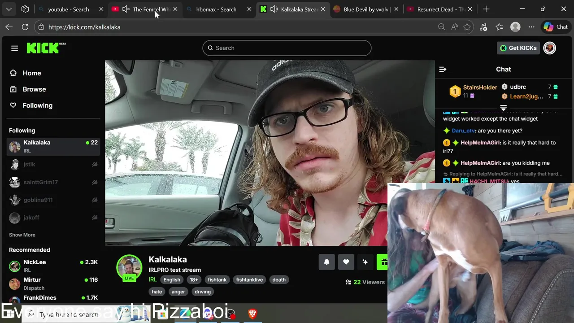Click the sparkle button beside follow

pyautogui.click(x=365, y=262)
